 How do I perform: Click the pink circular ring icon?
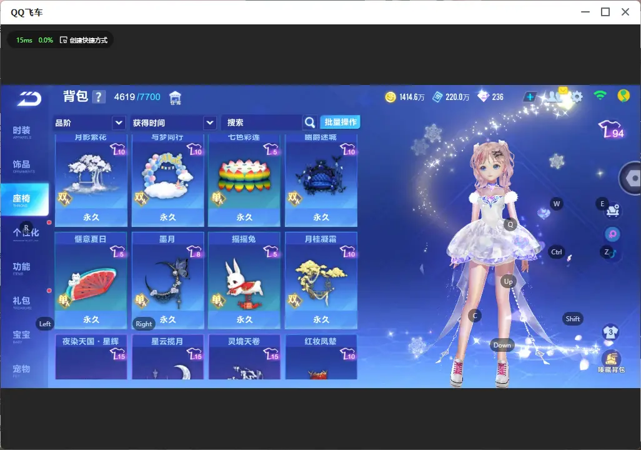[612, 234]
